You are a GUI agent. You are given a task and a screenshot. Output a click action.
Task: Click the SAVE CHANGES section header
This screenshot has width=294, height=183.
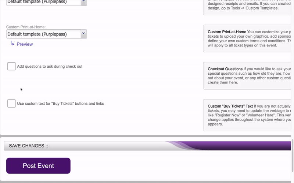click(x=29, y=146)
